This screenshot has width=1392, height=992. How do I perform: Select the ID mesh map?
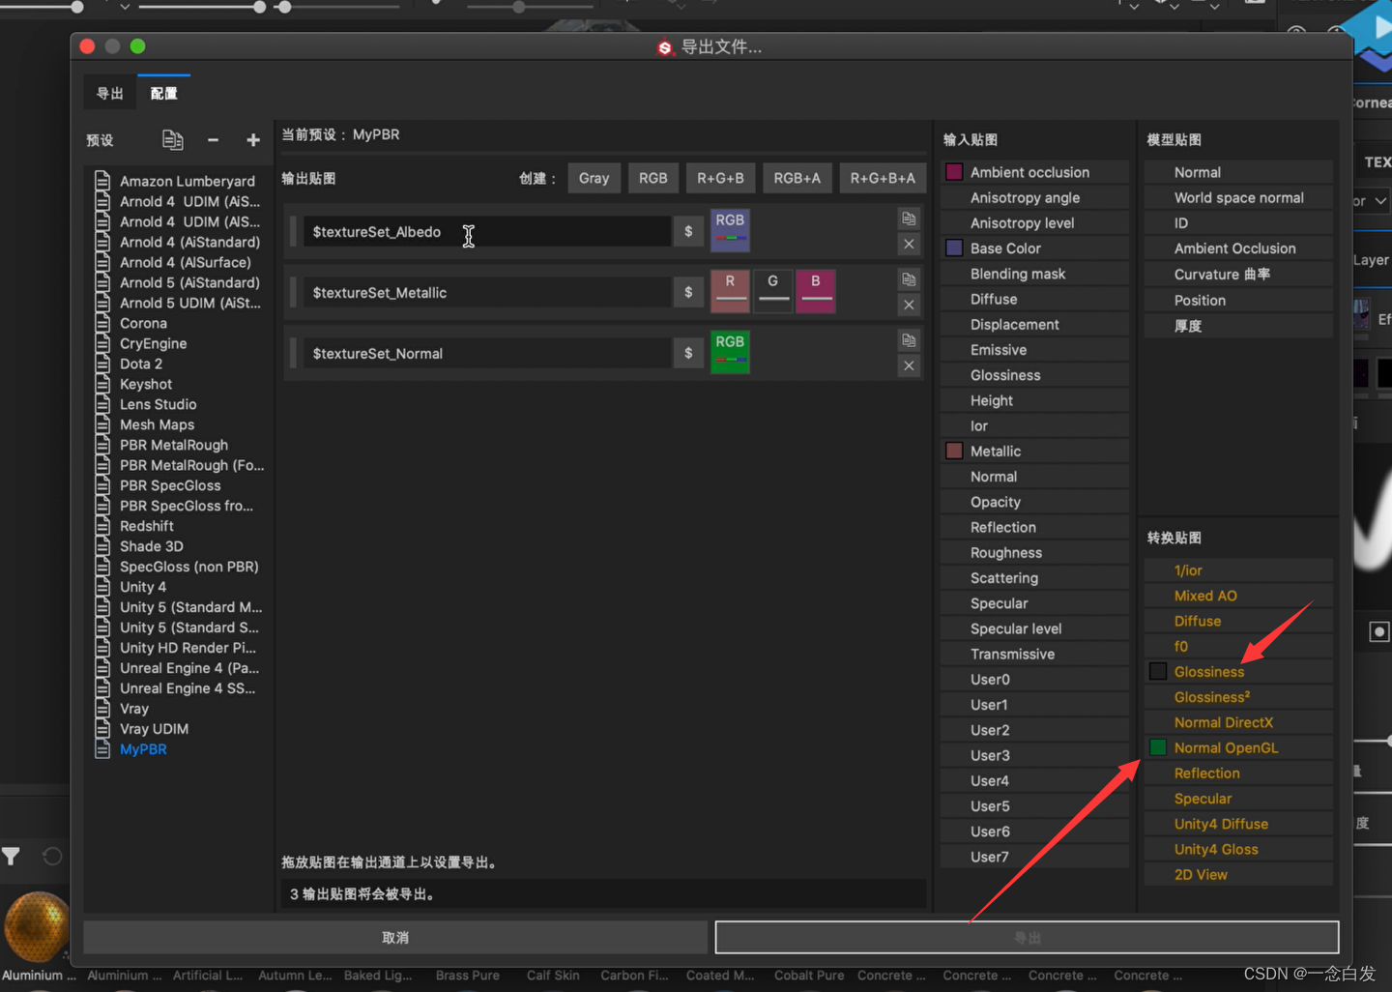tap(1238, 223)
